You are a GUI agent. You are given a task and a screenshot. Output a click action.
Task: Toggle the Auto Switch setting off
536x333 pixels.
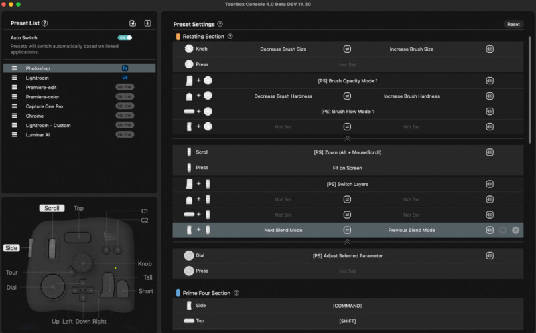pyautogui.click(x=125, y=37)
